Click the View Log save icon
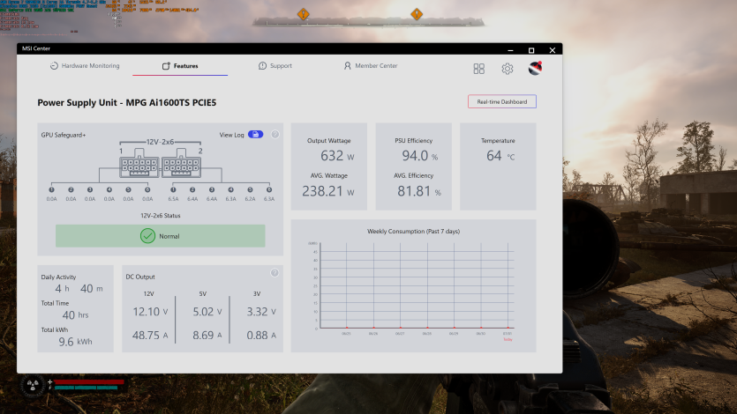737x414 pixels. tap(256, 135)
